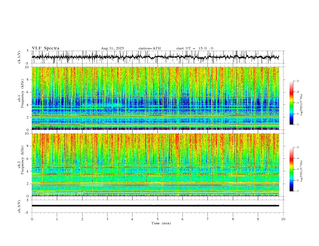
Task: Click time axis tick label "2"
Action: (82, 219)
